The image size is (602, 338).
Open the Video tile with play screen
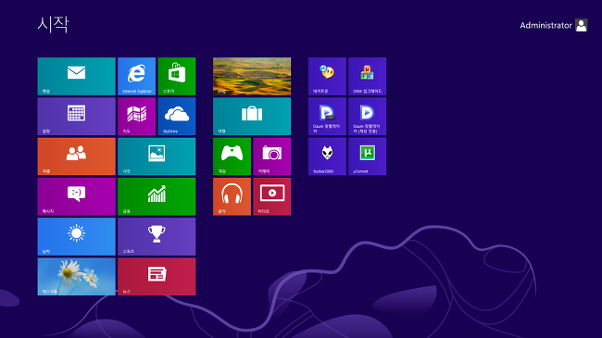[x=271, y=196]
